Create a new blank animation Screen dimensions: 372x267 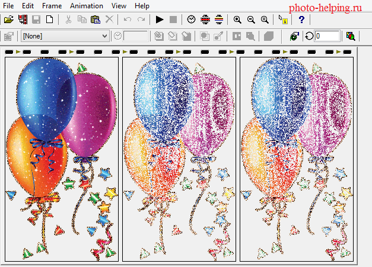click(x=49, y=20)
